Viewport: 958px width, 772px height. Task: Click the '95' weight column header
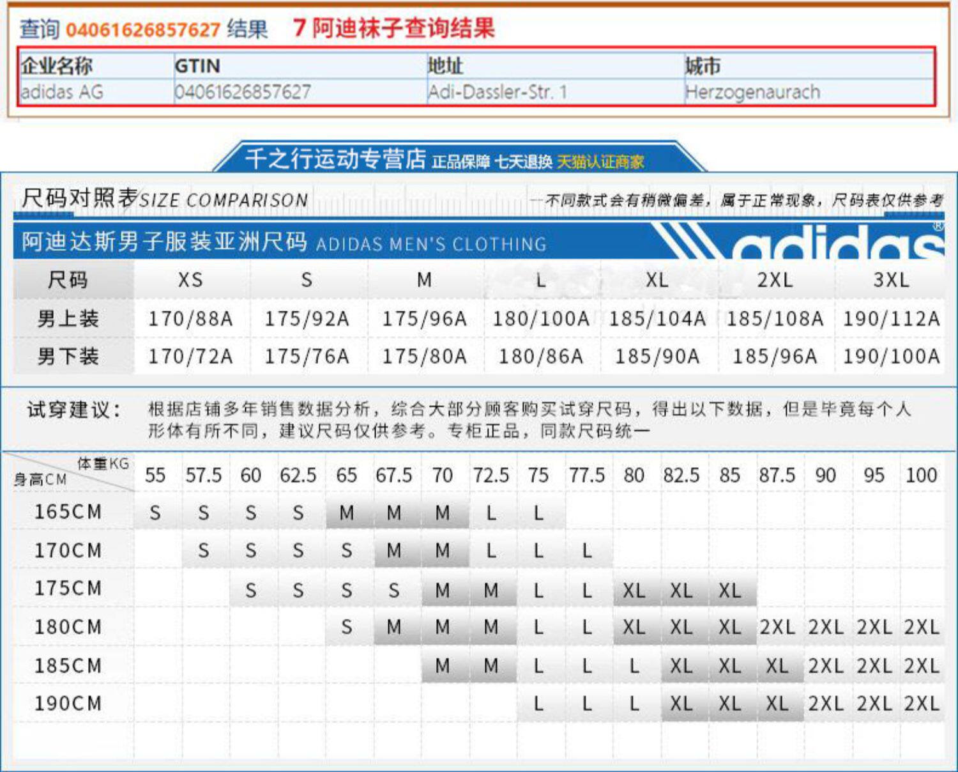tap(874, 475)
